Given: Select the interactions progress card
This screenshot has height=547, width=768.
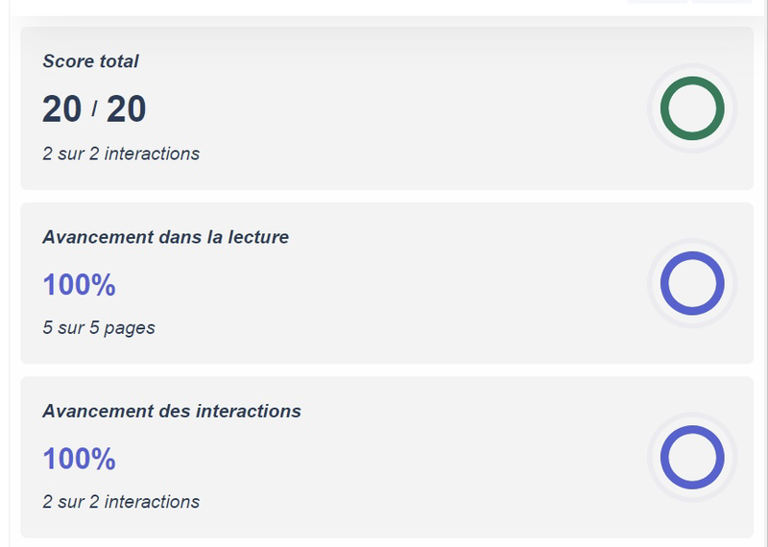Looking at the screenshot, I should pos(384,457).
